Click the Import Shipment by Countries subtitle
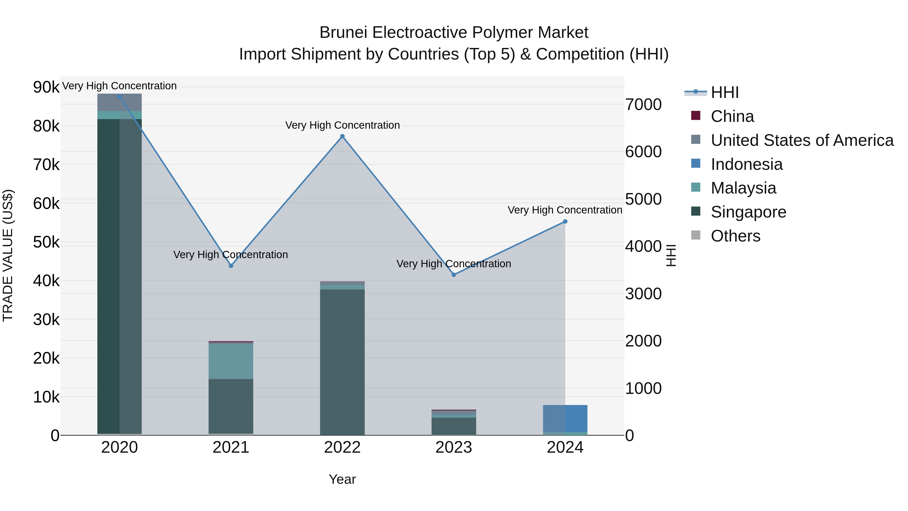Viewport: 908px width, 511px height. (x=454, y=55)
